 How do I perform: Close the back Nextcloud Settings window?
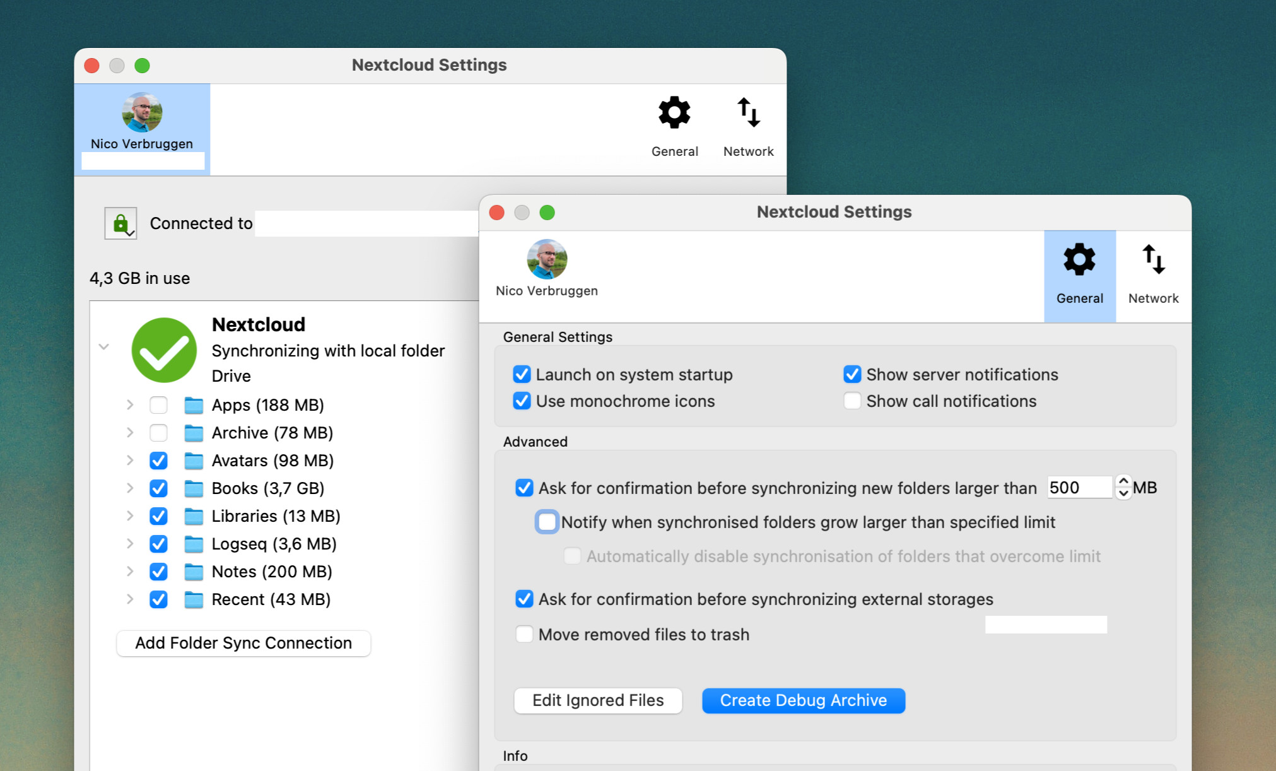(x=92, y=66)
